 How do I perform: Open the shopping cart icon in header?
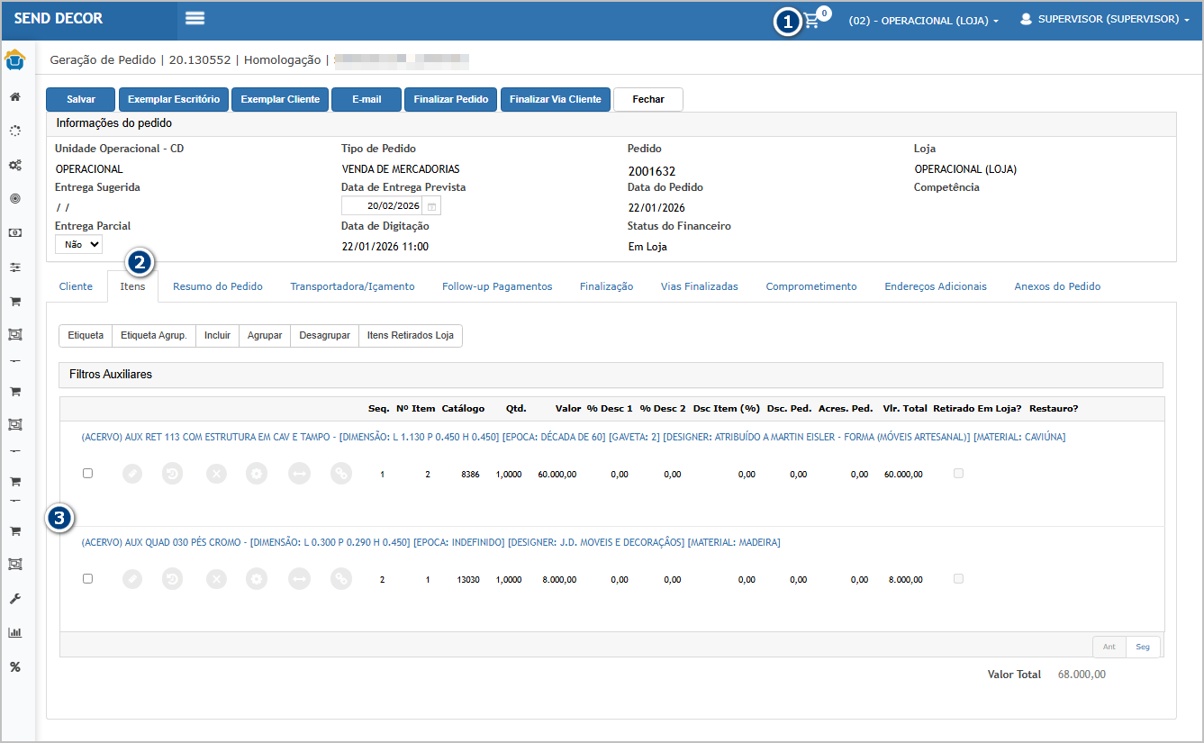[812, 21]
